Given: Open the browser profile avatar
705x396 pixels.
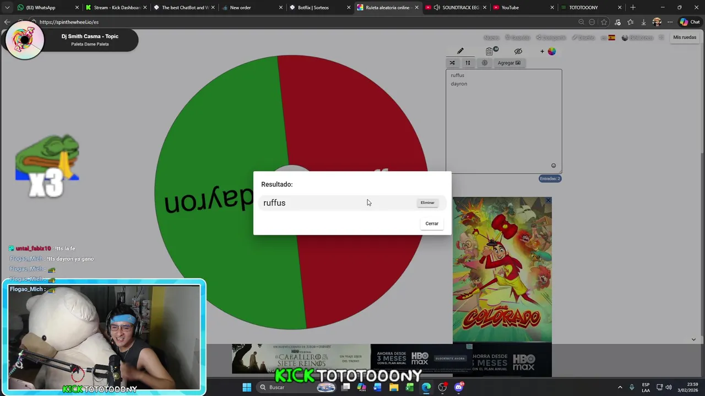Looking at the screenshot, I should point(657,22).
